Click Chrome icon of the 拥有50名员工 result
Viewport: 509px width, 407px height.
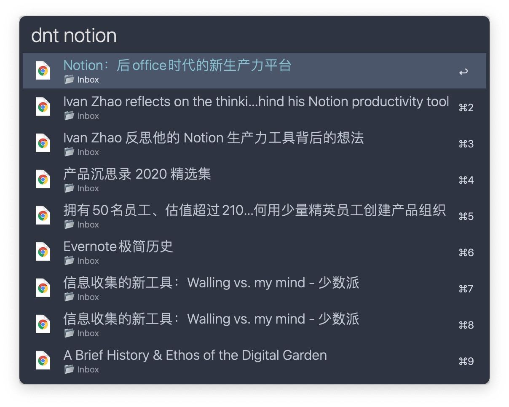click(43, 216)
